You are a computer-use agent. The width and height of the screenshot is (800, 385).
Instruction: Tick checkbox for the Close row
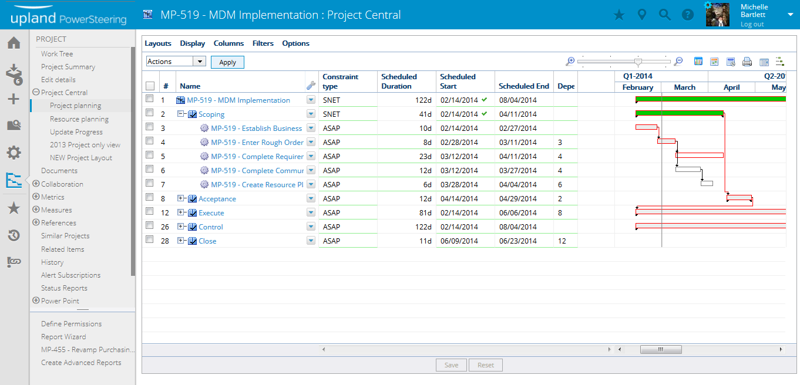point(150,240)
